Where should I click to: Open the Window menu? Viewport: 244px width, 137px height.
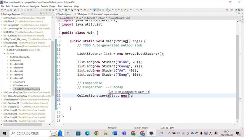point(68,6)
